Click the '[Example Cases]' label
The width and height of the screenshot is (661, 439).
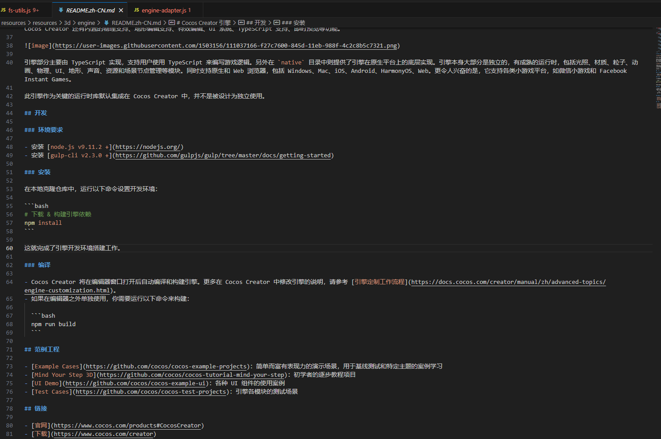tap(57, 367)
